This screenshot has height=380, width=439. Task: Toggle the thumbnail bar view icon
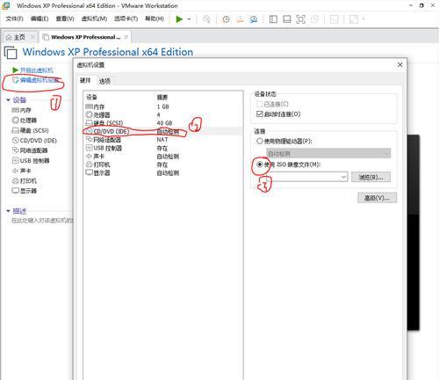tap(287, 19)
